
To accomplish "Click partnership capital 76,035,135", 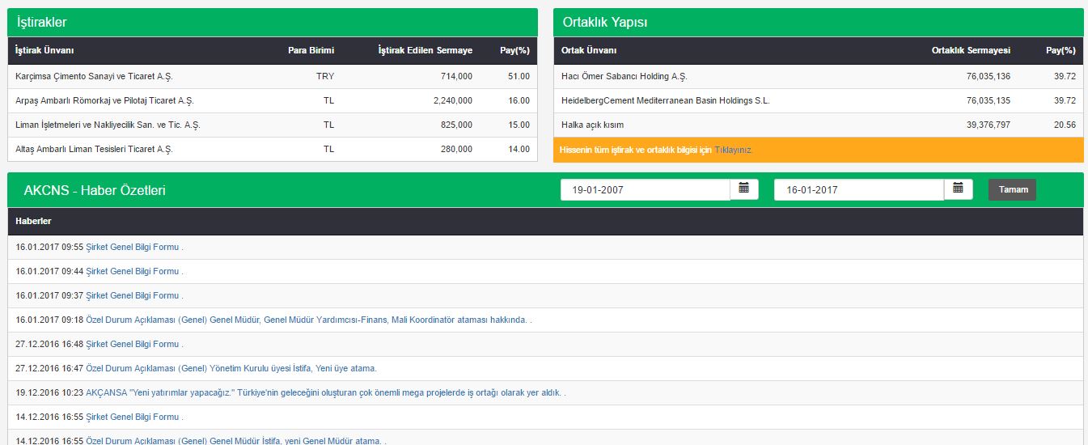I will click(988, 100).
